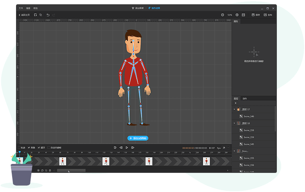The image size is (305, 192).
Task: Select the bone_158 item in layers
Action: [x=249, y=130]
